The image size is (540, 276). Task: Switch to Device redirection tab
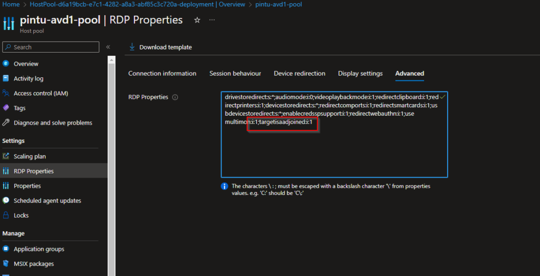[x=300, y=74]
